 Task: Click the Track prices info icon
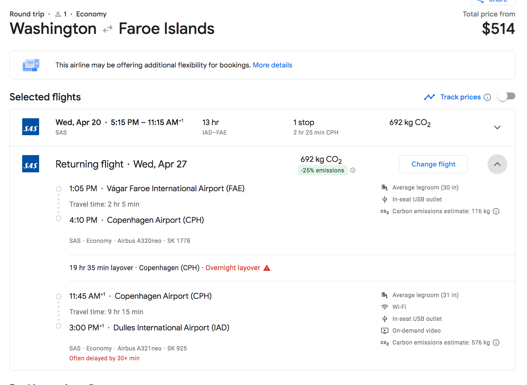coord(487,97)
